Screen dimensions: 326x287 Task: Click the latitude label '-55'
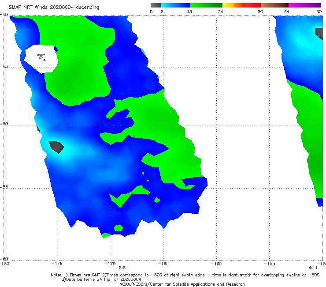click(x=4, y=187)
